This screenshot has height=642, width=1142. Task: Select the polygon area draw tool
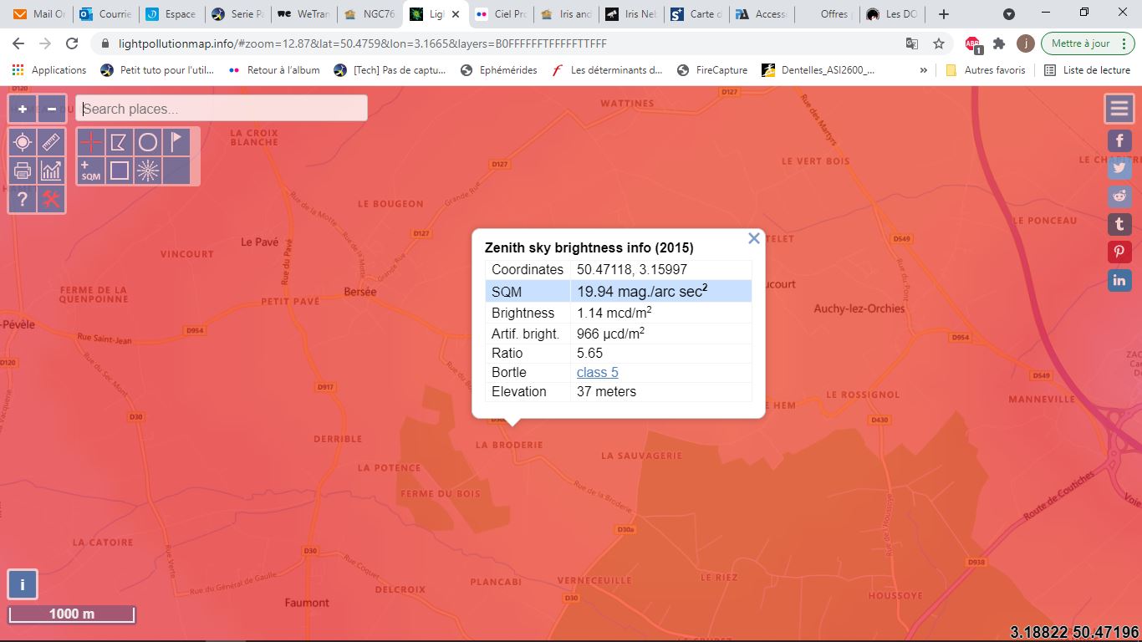120,142
